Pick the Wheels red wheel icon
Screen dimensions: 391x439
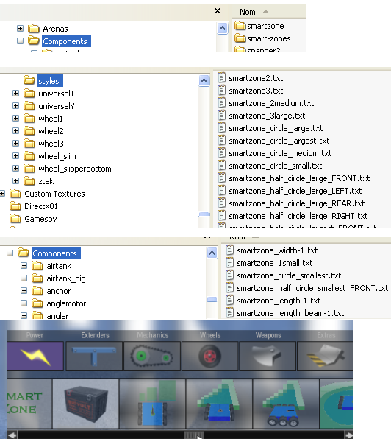[x=209, y=356]
